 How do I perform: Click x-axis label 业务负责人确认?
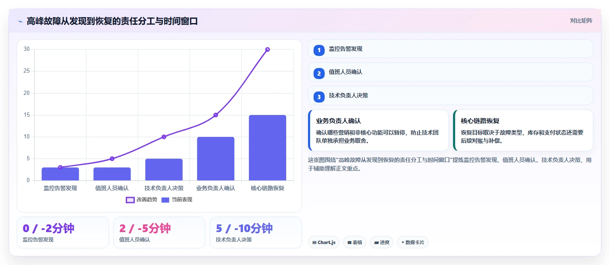tap(216, 188)
